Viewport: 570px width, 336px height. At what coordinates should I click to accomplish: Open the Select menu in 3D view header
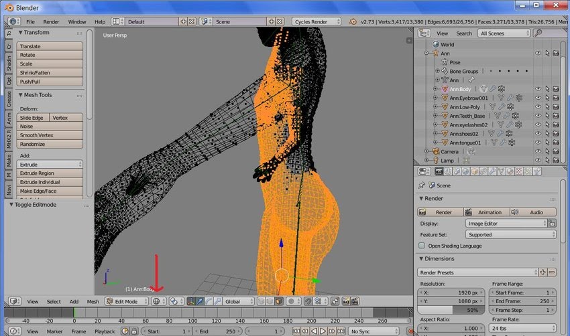pos(54,301)
